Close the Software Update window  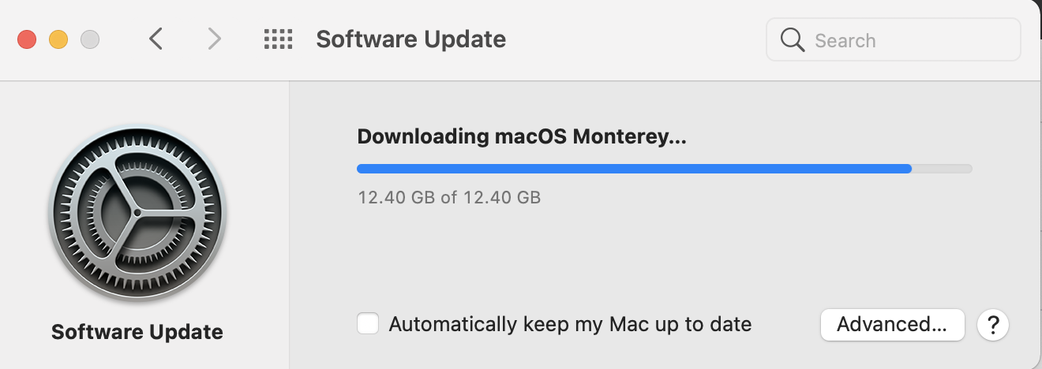tap(27, 39)
